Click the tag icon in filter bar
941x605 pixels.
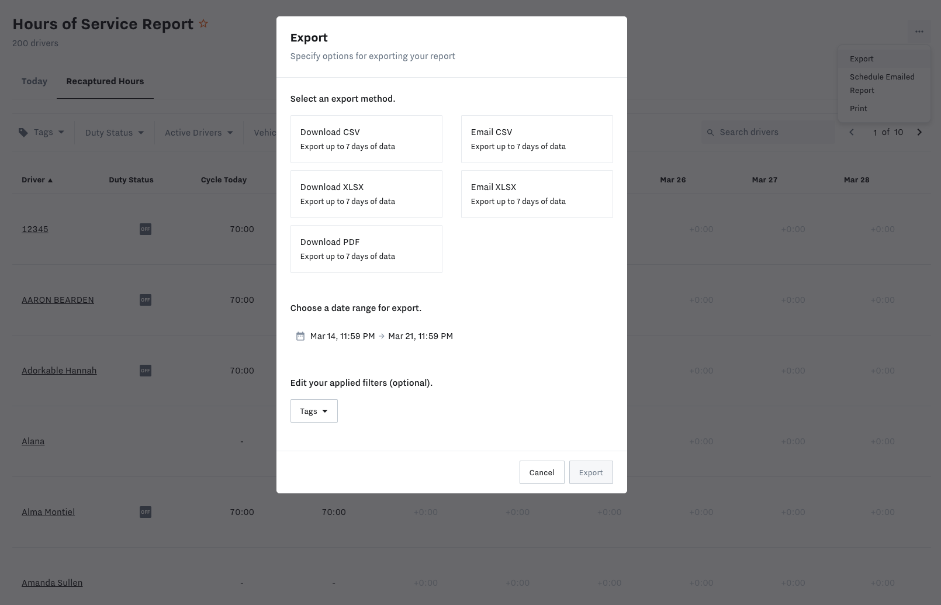[23, 133]
